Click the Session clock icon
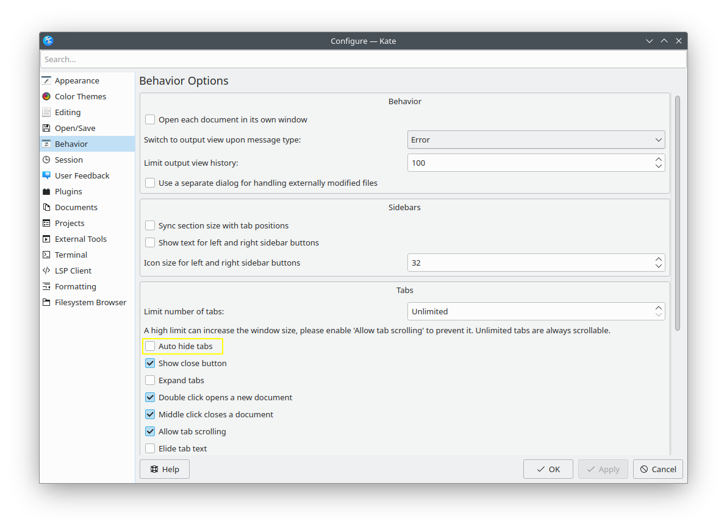The image size is (727, 530). click(46, 160)
